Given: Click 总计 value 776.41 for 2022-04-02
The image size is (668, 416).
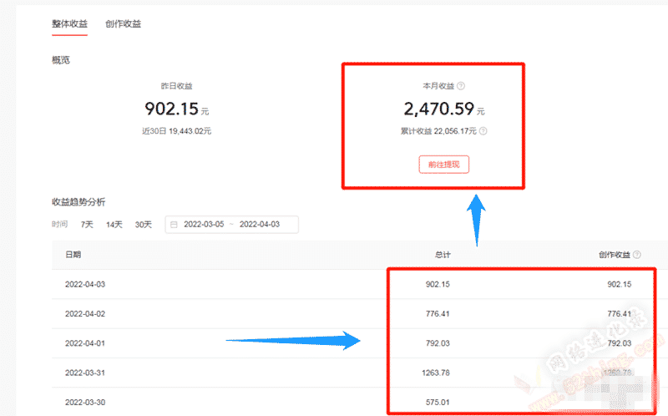Looking at the screenshot, I should pos(438,314).
